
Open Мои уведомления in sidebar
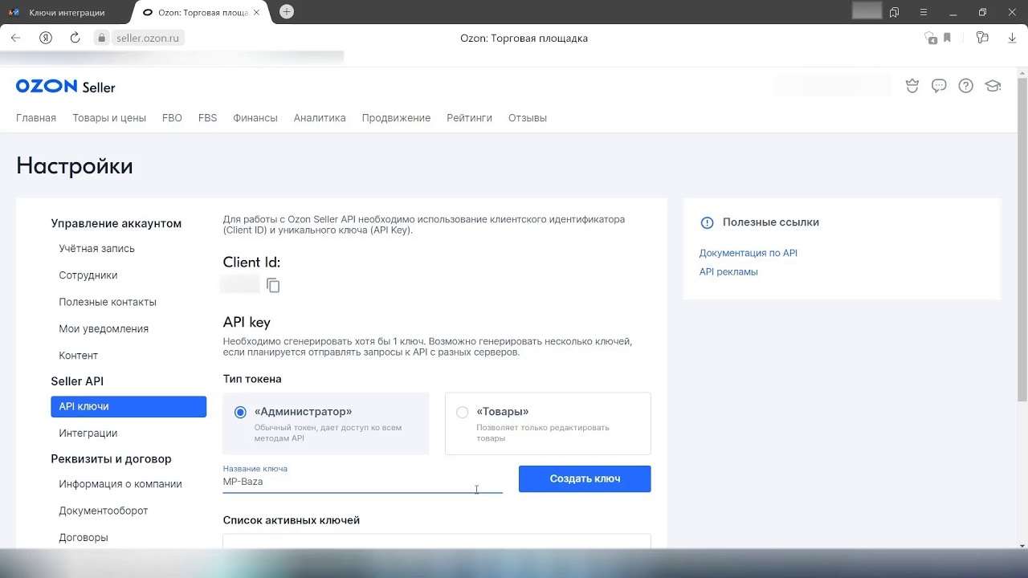pos(104,328)
